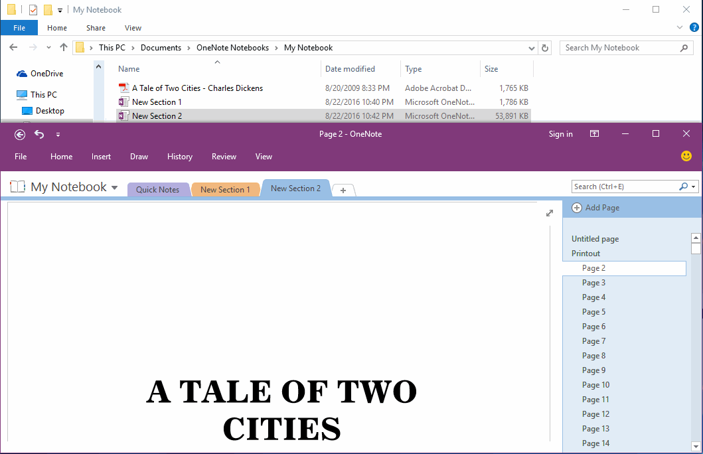
Task: Click the PDF icon of A Tale of Two Cities
Action: click(x=123, y=88)
